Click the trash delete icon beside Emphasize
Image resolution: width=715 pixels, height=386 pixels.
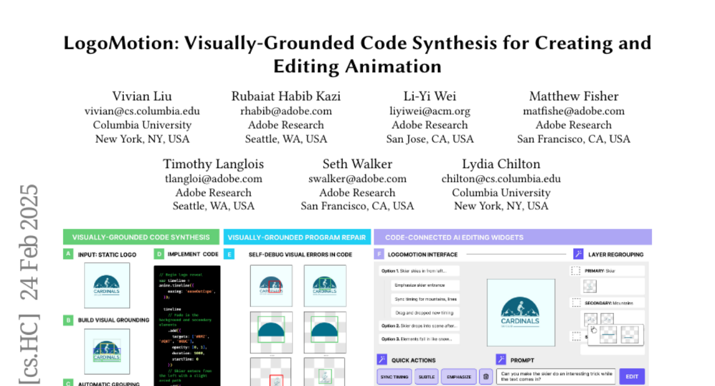(x=486, y=376)
